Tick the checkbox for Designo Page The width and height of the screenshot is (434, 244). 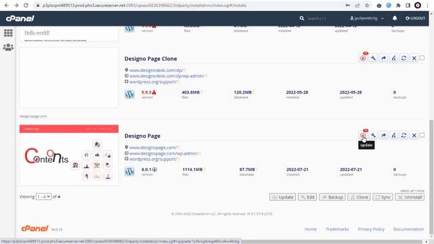[422, 136]
